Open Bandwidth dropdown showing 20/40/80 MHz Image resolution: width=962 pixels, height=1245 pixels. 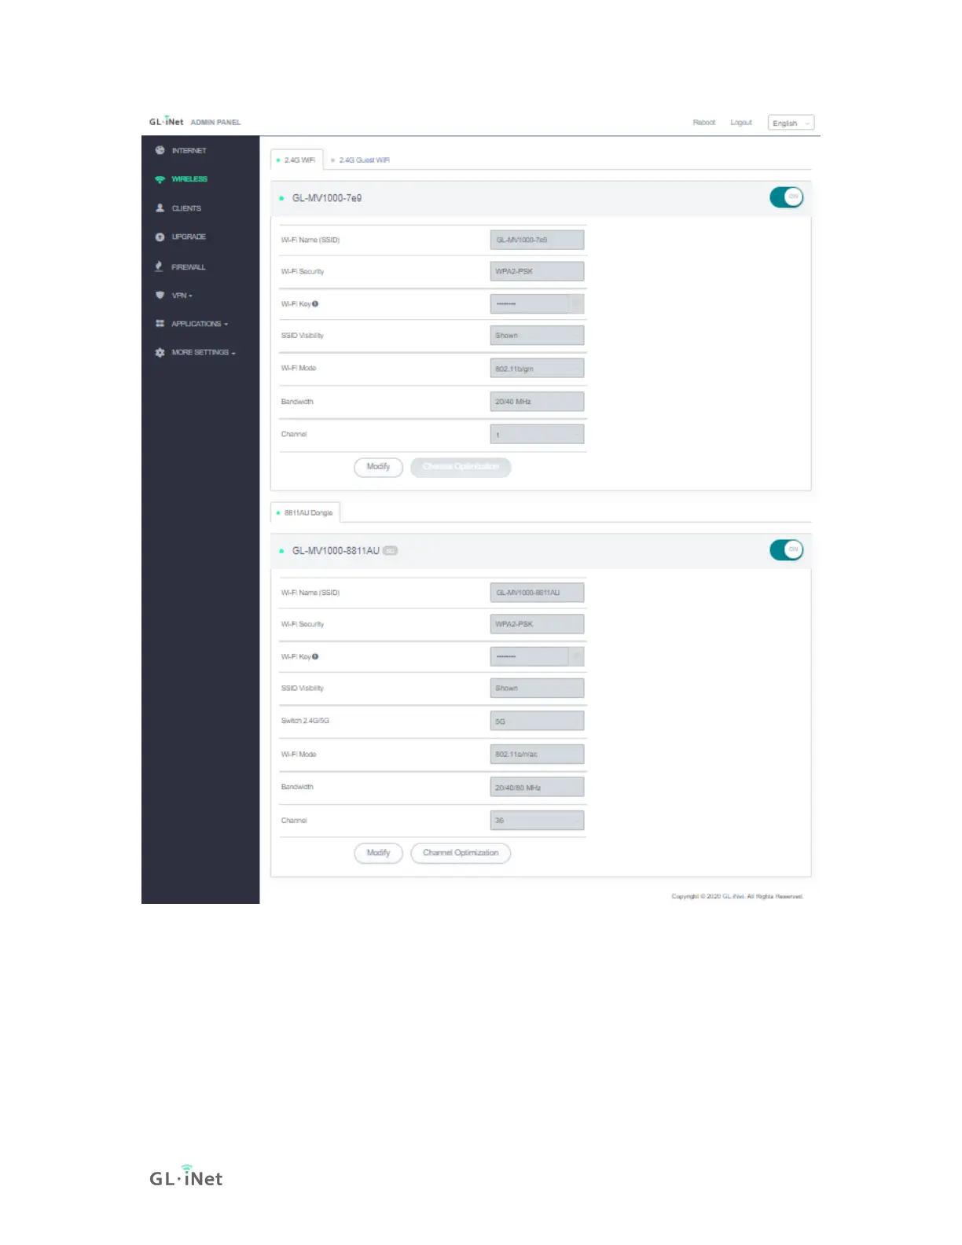[x=537, y=787]
